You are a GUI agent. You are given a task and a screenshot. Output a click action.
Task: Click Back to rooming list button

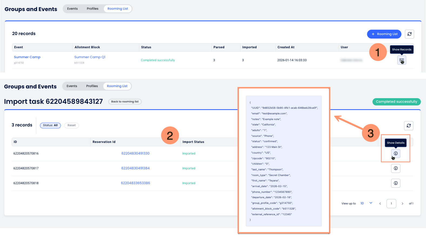coord(125,102)
